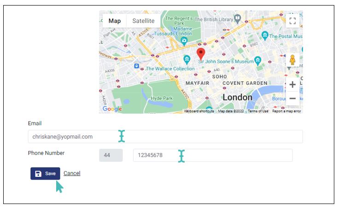Viewport: 338px width, 210px height.
Task: Click the Sir John Soane's Museum icon
Action: 257,61
